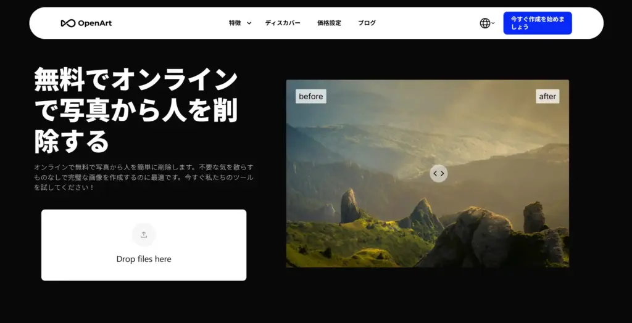This screenshot has width=632, height=323.
Task: Expand the 特徴 dropdown chevron
Action: pos(249,23)
